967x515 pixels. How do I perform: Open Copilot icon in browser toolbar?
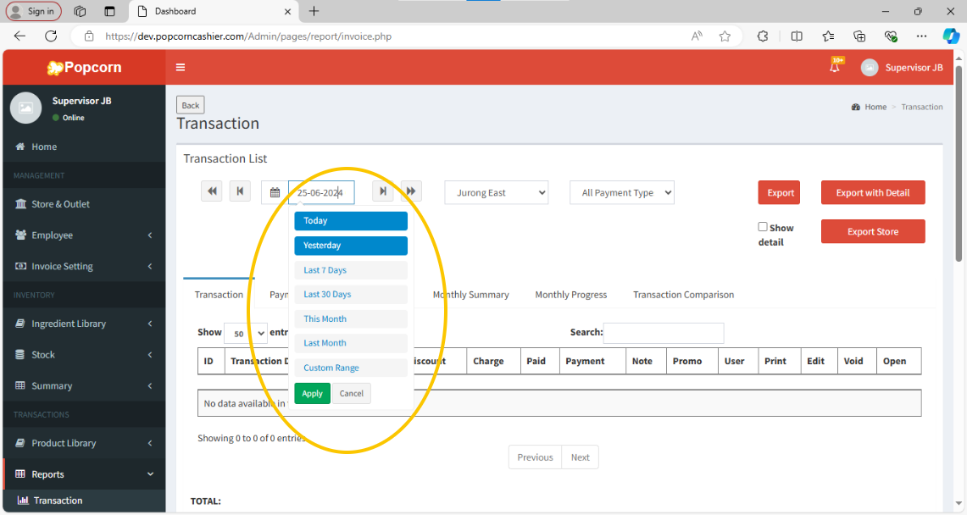pyautogui.click(x=950, y=36)
